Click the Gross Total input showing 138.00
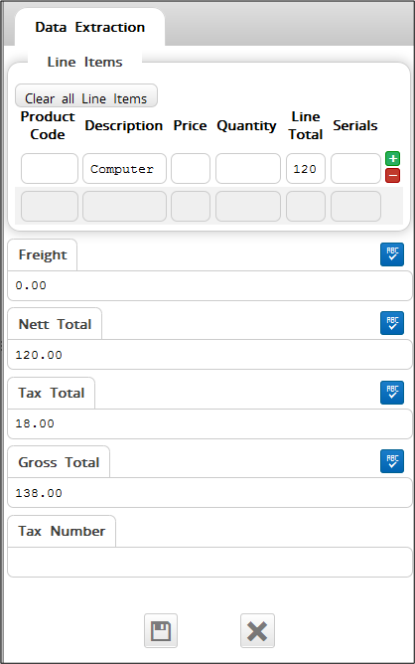415x664 pixels. [209, 492]
